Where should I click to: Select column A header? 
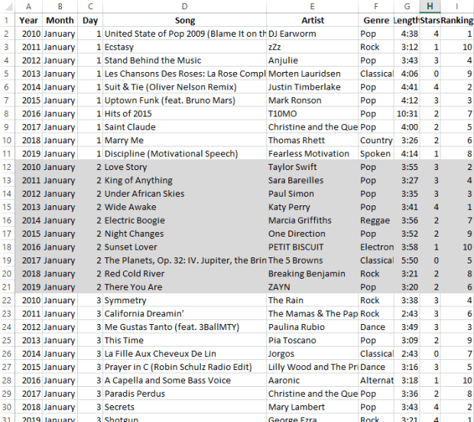(x=28, y=7)
